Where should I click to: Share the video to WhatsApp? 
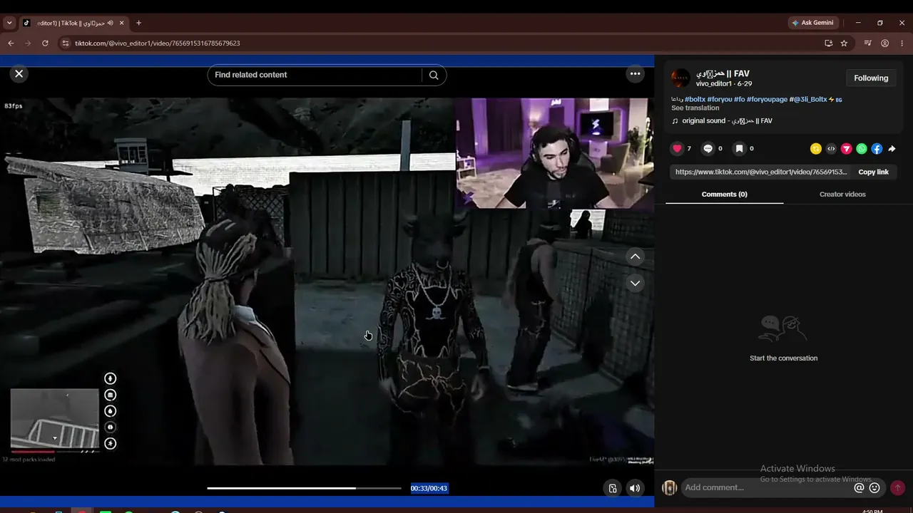[862, 149]
